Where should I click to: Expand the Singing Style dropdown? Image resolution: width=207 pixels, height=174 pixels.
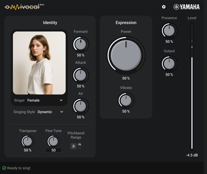point(50,112)
